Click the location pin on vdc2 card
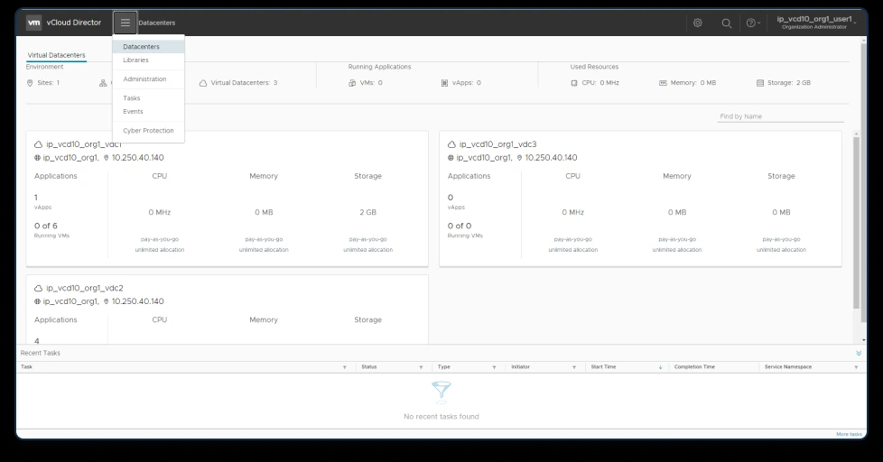Screen dimensions: 883x462 106,301
